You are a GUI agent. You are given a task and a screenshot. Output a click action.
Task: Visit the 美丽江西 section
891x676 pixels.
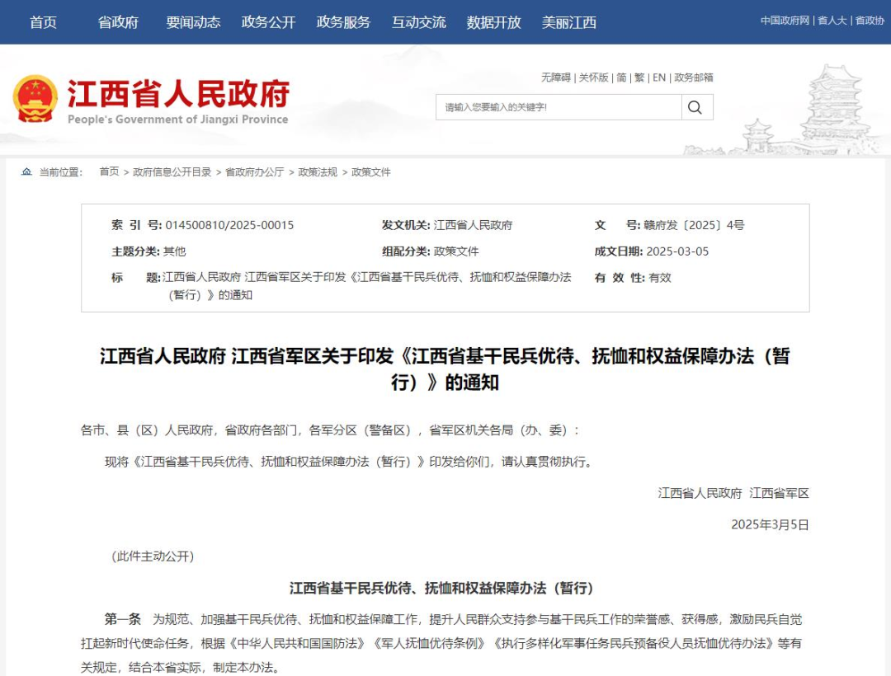(x=568, y=22)
